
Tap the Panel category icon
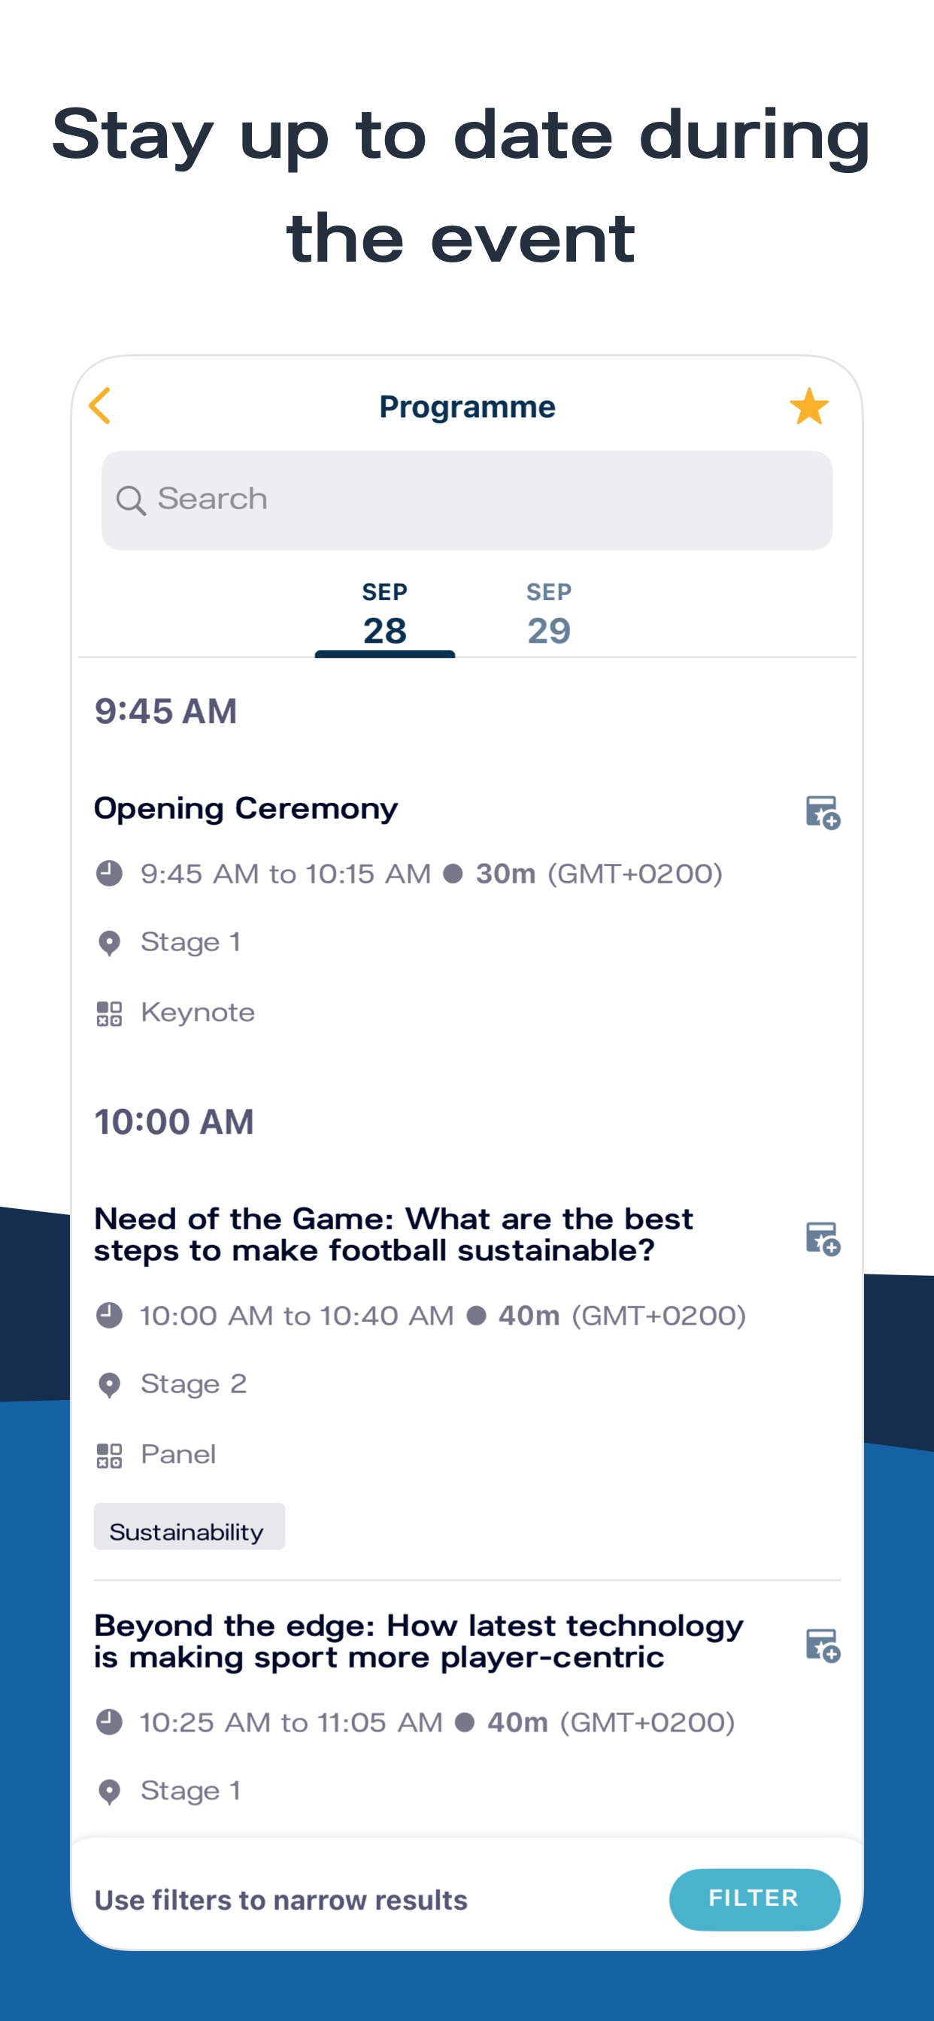[x=109, y=1456]
